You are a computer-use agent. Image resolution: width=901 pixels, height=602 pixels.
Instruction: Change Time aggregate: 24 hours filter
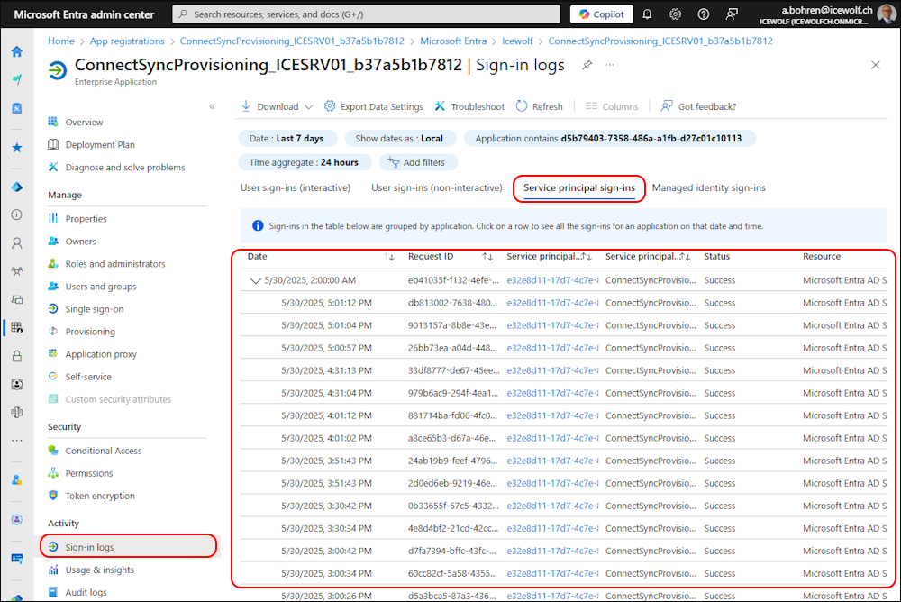(x=304, y=163)
